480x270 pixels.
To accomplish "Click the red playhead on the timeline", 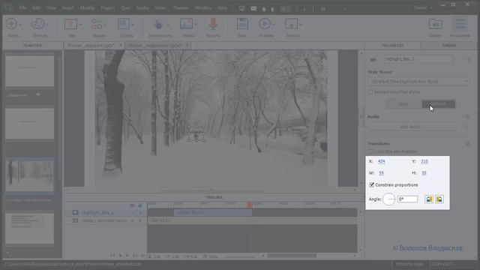I will [250, 205].
